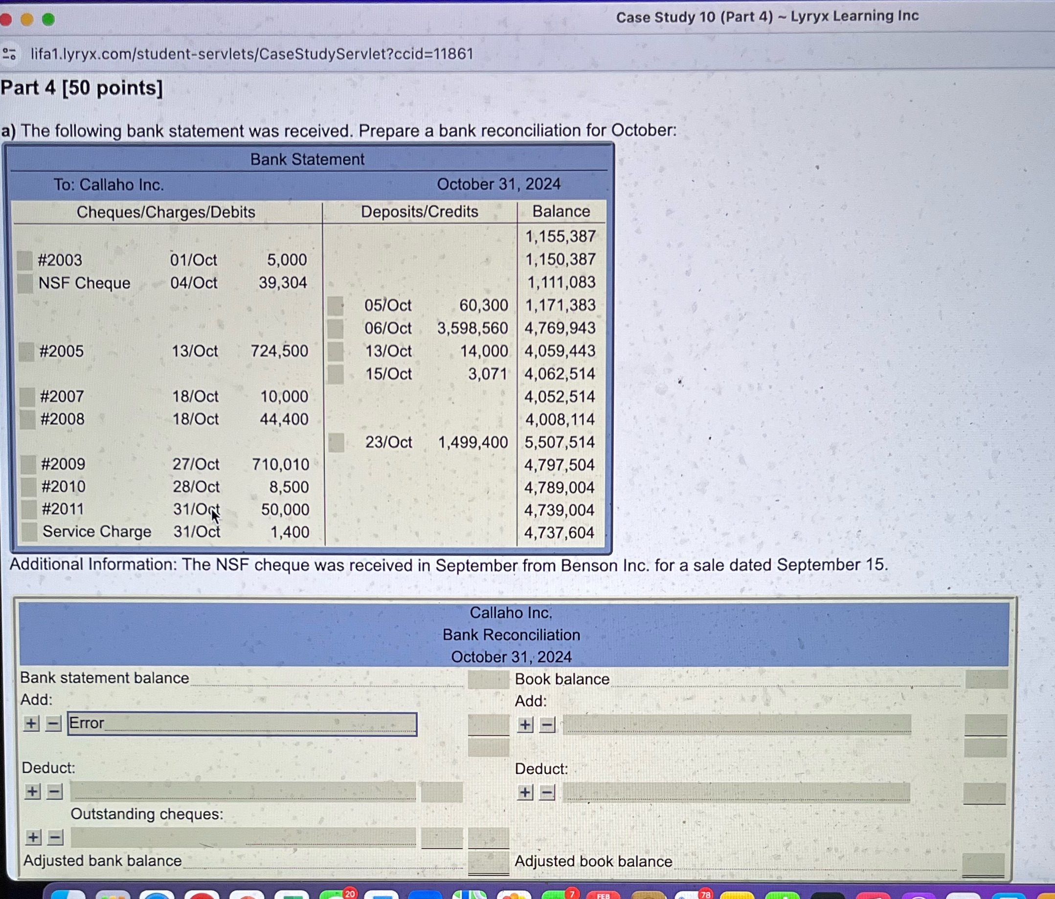Add an Outstanding cheques row
The width and height of the screenshot is (1055, 899).
(33, 837)
